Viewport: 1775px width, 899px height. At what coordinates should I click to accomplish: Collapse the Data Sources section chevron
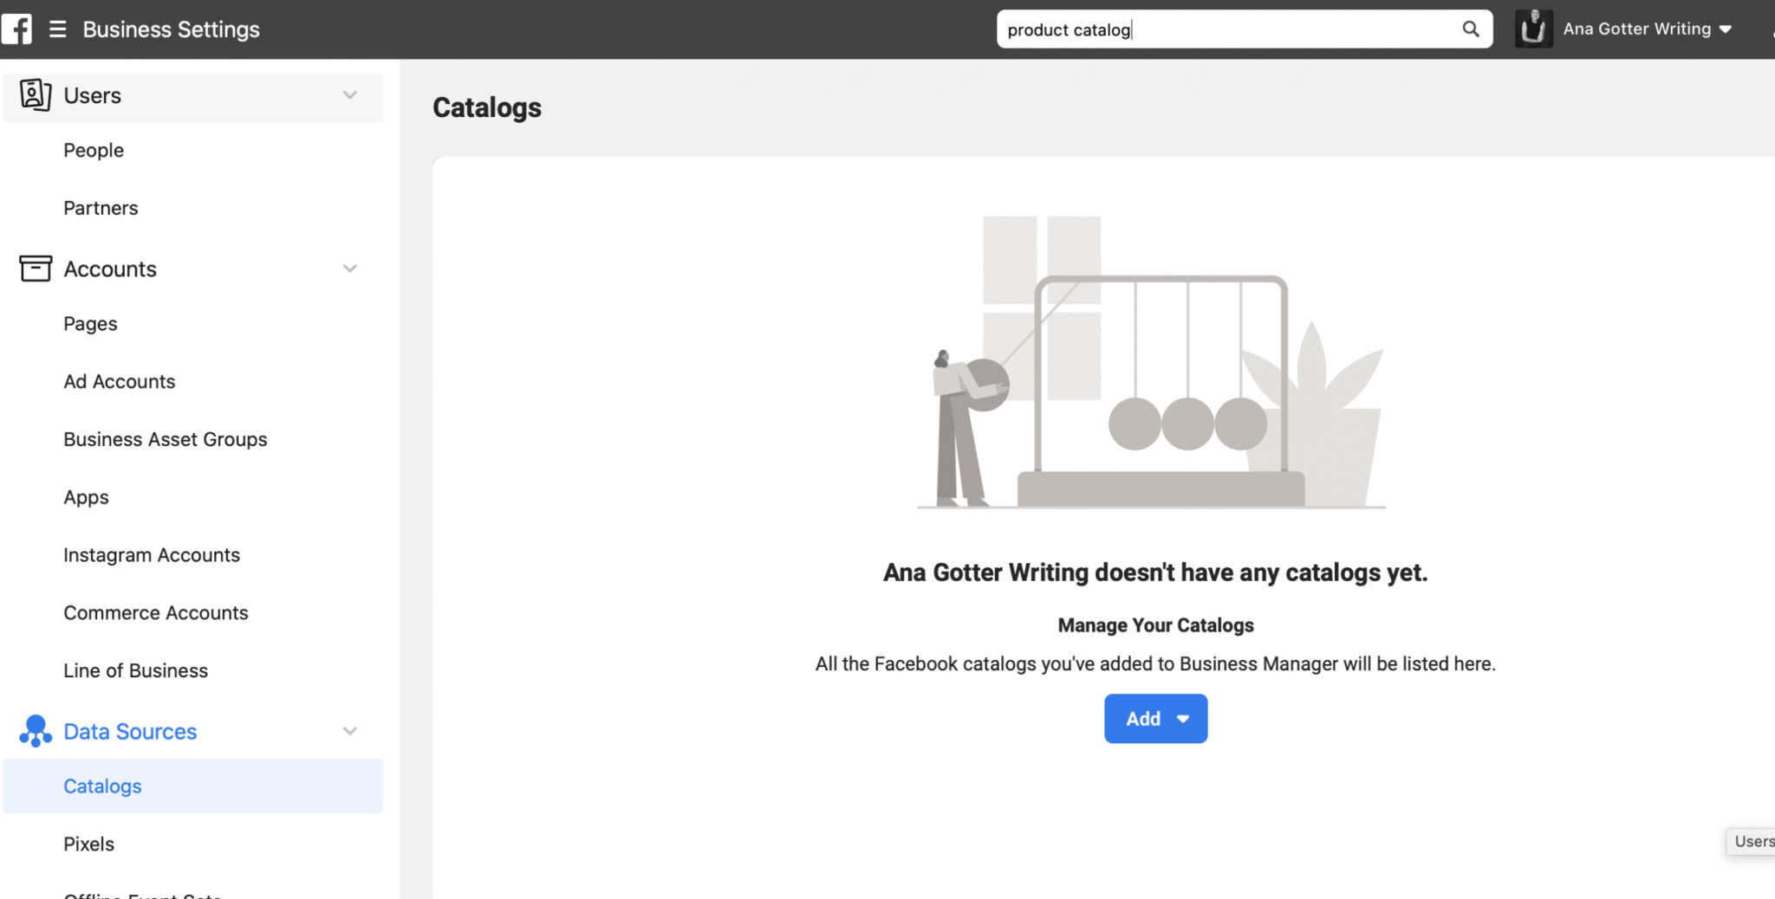[350, 731]
